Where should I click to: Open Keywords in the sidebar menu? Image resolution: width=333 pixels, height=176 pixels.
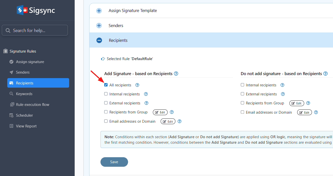pyautogui.click(x=24, y=94)
